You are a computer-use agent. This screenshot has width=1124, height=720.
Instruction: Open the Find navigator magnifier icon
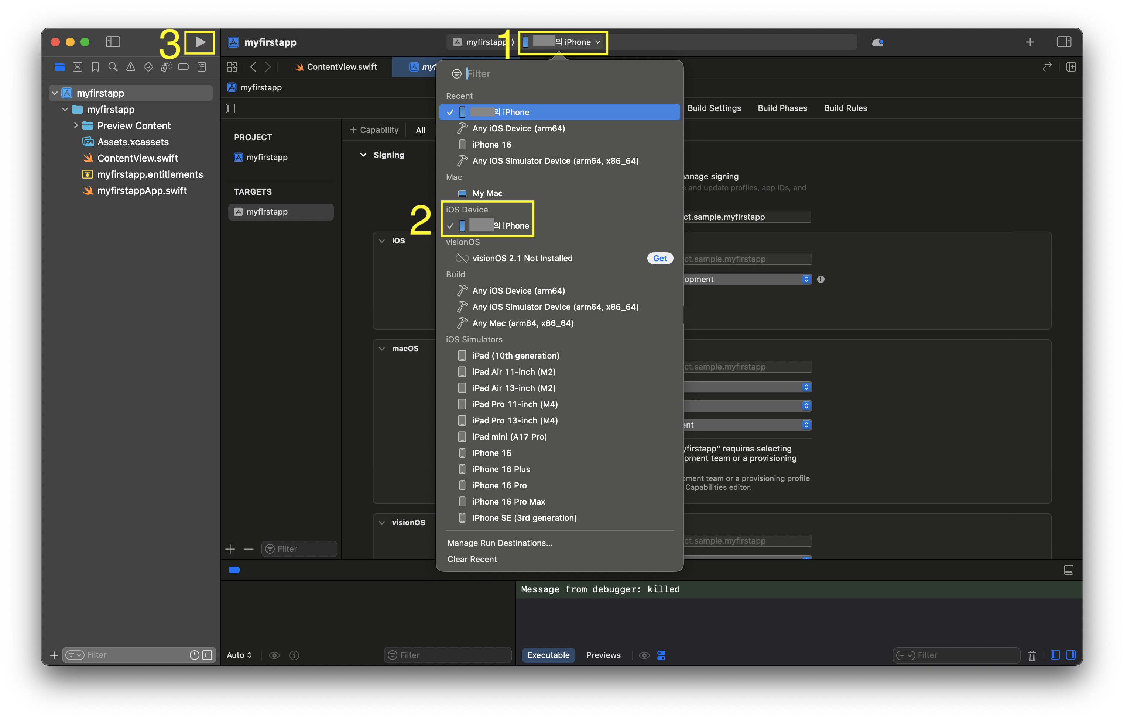(113, 67)
